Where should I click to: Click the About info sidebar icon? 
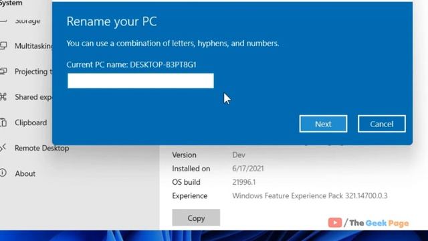(x=3, y=173)
